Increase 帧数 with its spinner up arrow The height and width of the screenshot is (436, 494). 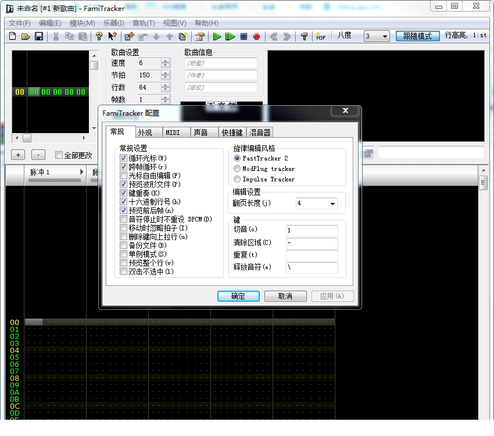point(165,97)
